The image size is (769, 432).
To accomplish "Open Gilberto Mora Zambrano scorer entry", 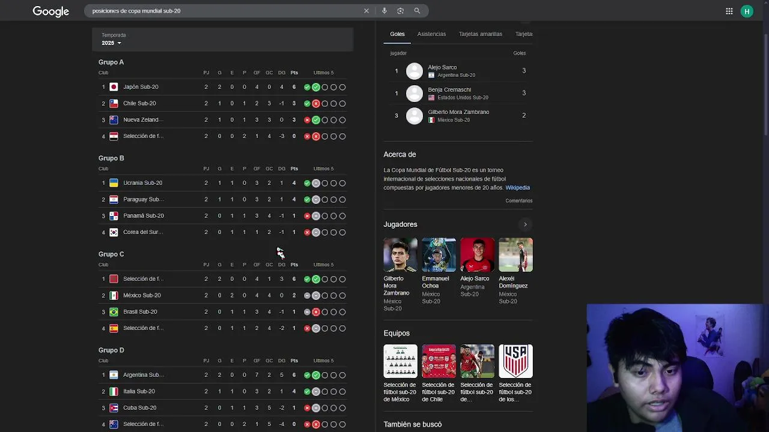I will pos(458,115).
